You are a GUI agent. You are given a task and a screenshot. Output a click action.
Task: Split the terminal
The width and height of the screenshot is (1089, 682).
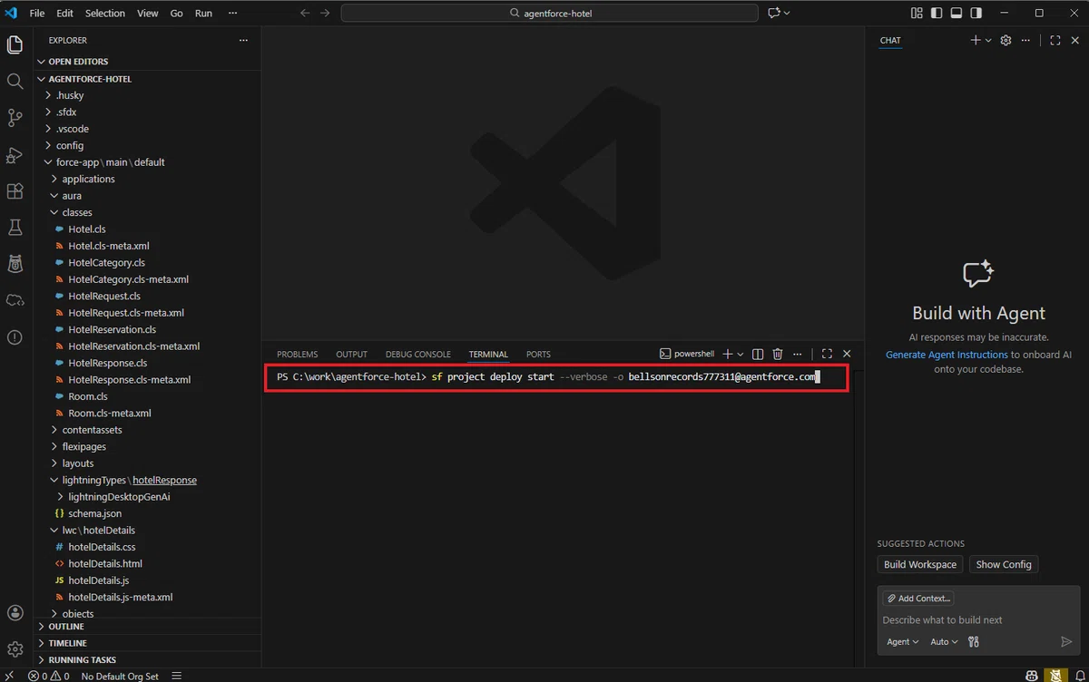(758, 354)
